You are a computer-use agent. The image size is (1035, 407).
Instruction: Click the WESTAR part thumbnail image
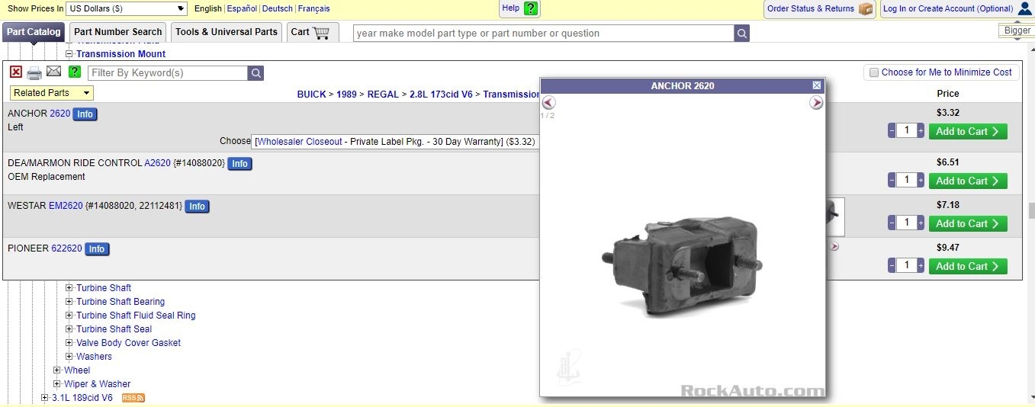click(x=835, y=216)
